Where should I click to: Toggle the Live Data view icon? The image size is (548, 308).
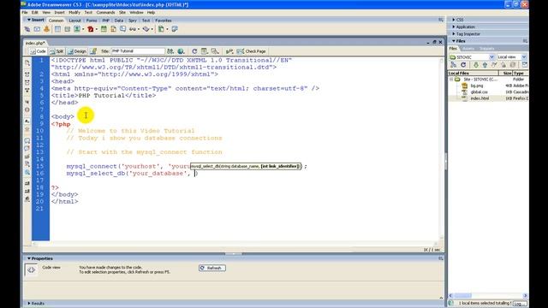93,51
